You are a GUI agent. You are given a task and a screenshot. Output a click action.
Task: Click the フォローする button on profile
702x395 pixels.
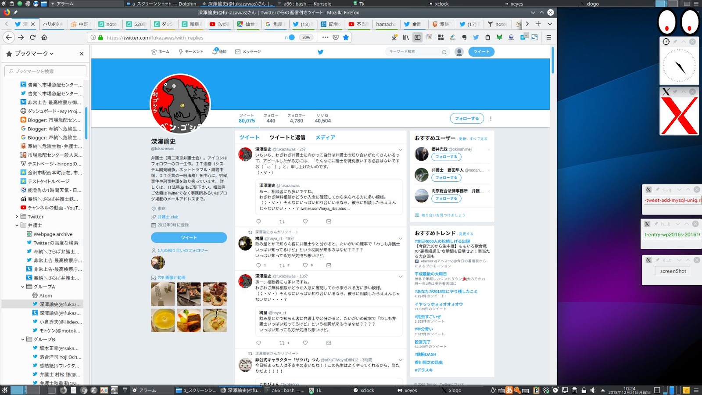(x=467, y=118)
